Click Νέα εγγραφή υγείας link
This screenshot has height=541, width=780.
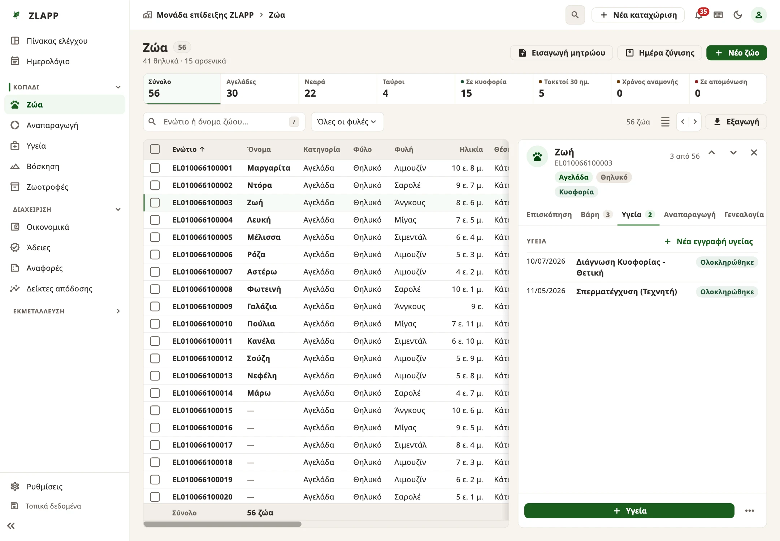coord(708,242)
